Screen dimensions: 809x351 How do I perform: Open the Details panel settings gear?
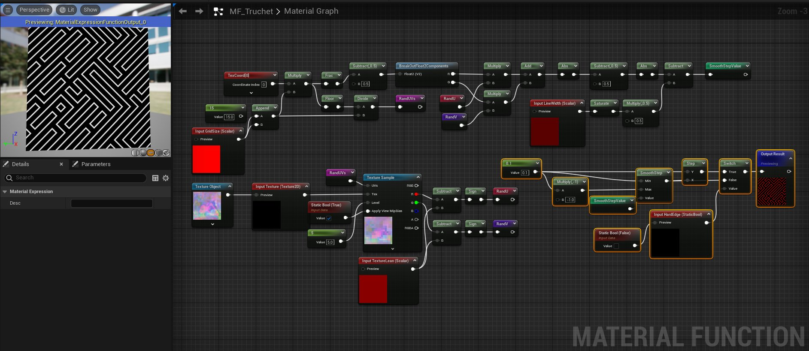(166, 178)
